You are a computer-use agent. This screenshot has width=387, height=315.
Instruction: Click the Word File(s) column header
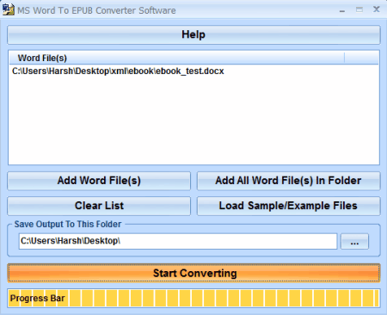[x=176, y=58]
